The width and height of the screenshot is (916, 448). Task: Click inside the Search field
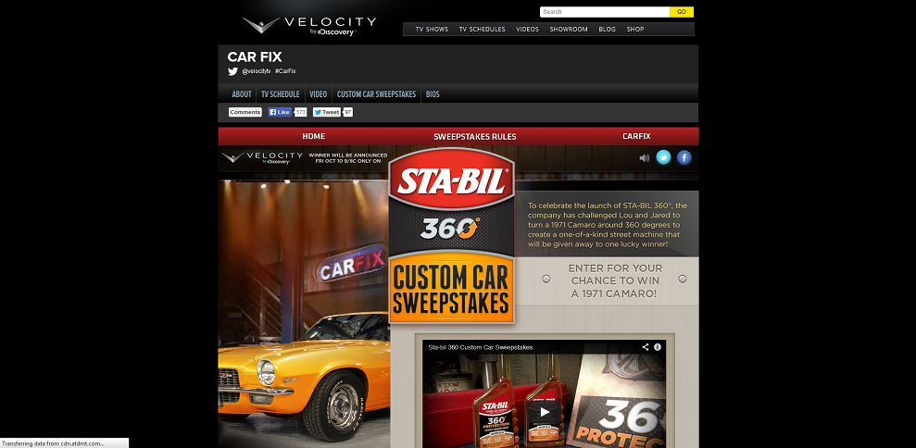605,12
